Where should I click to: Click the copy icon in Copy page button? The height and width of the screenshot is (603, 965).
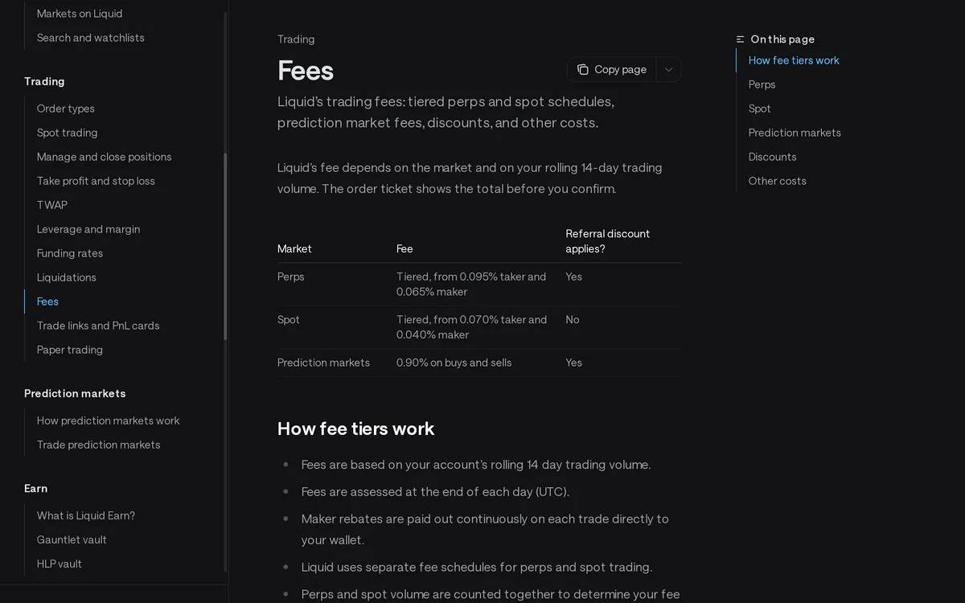tap(583, 70)
